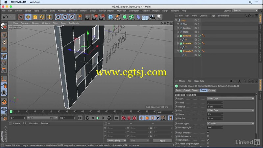
Task: Open End cap type dropdown
Action: pos(231,111)
